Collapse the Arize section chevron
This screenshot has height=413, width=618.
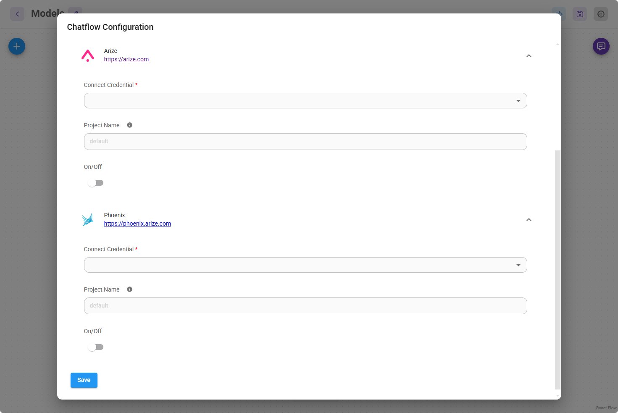pos(529,56)
